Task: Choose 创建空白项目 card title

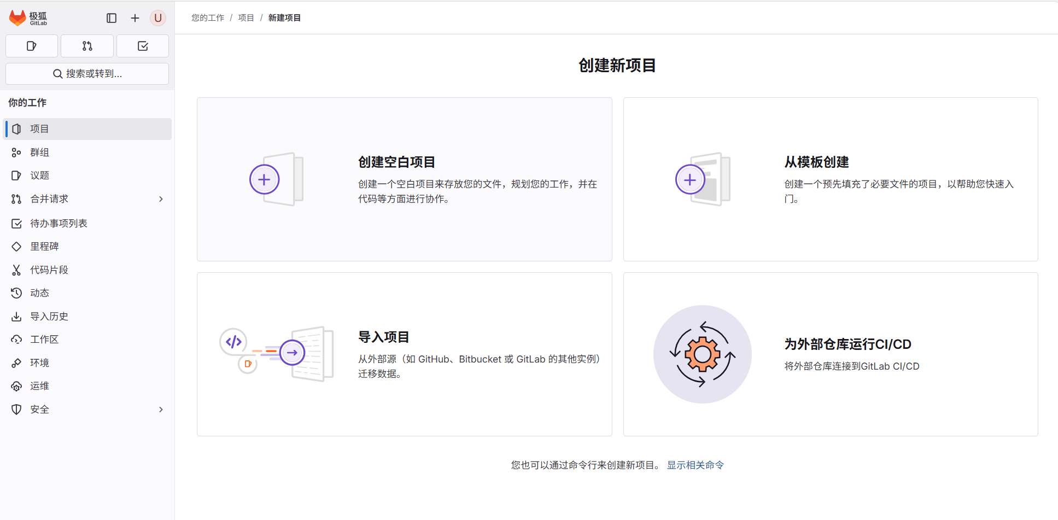Action: (396, 162)
